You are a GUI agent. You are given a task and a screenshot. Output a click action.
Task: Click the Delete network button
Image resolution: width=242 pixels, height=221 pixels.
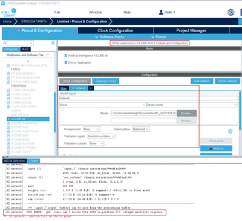tap(227, 81)
